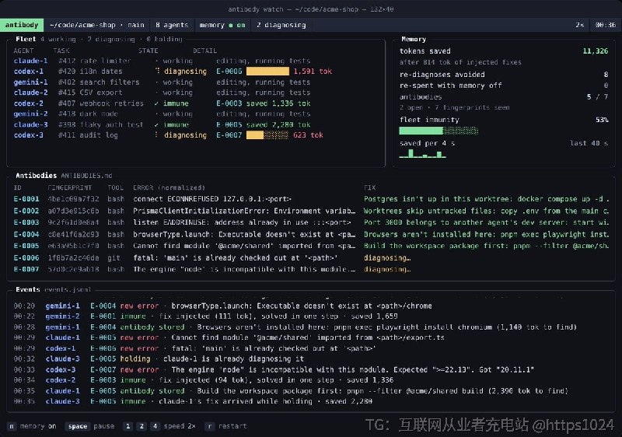Toggle memory with the m key hint

33,426
